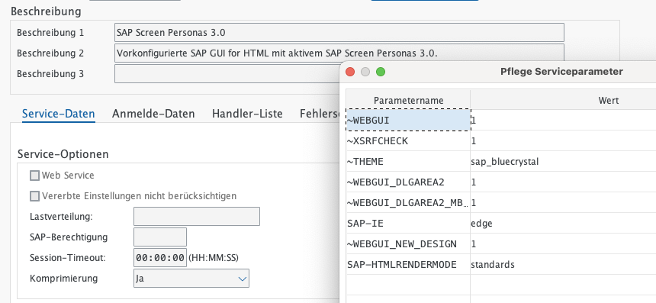Click the value 1 of ~WEBGUI_NEW_DESIGN
The width and height of the screenshot is (656, 303).
563,243
